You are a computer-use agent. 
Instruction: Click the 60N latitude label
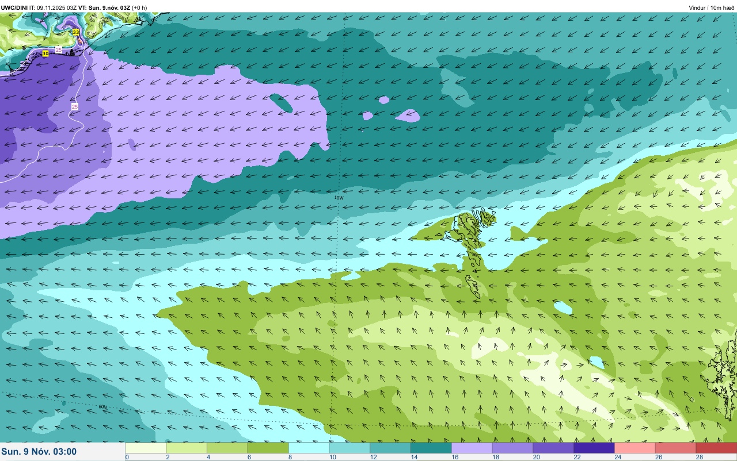pos(102,406)
